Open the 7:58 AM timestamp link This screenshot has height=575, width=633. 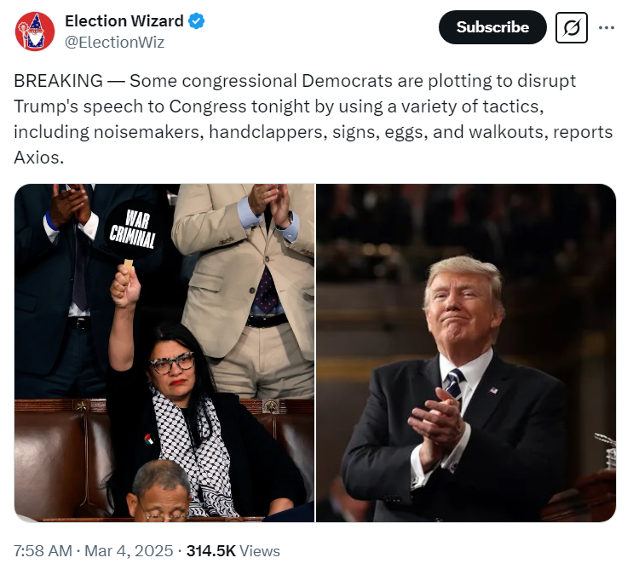(43, 551)
